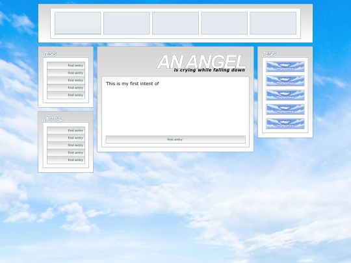Select fourth 'first entry' in VIRTUAL panel

[x=66, y=153]
